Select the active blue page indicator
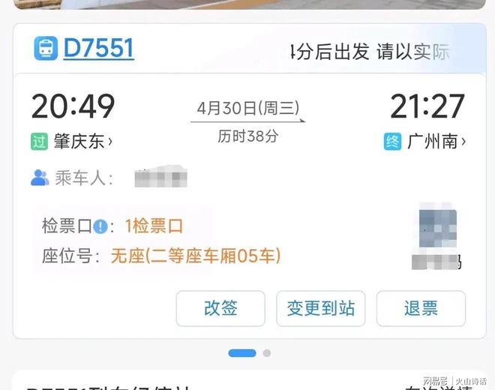This screenshot has width=495, height=390. coord(242,353)
